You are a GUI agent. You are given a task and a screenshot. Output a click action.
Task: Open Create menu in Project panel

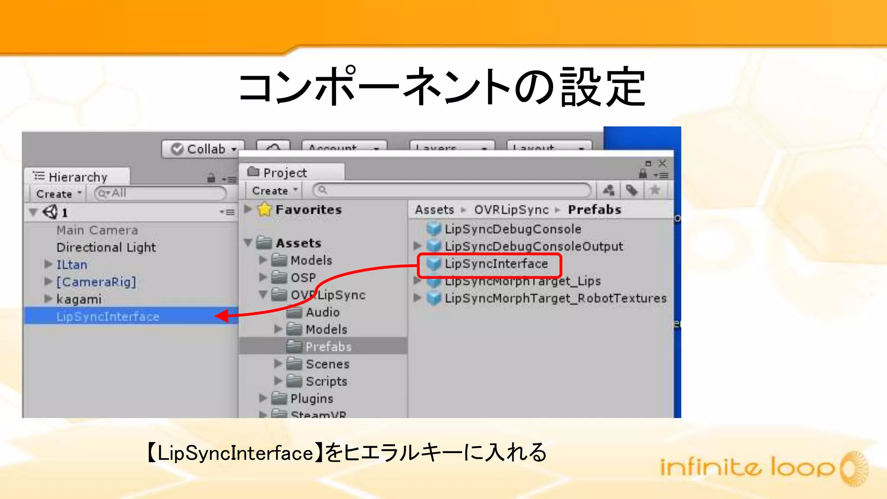tap(274, 191)
